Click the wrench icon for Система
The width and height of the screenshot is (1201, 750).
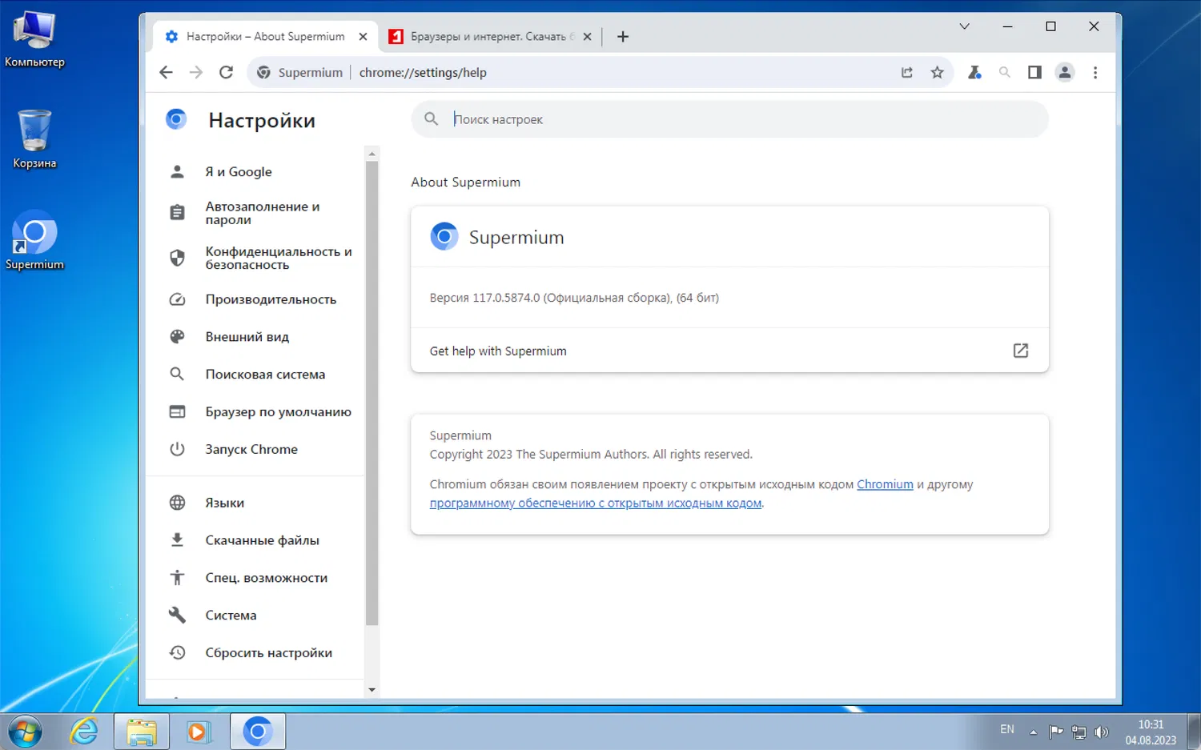coord(177,615)
